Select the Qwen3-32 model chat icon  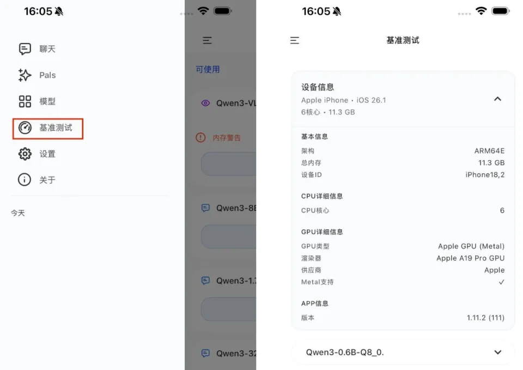(x=205, y=353)
